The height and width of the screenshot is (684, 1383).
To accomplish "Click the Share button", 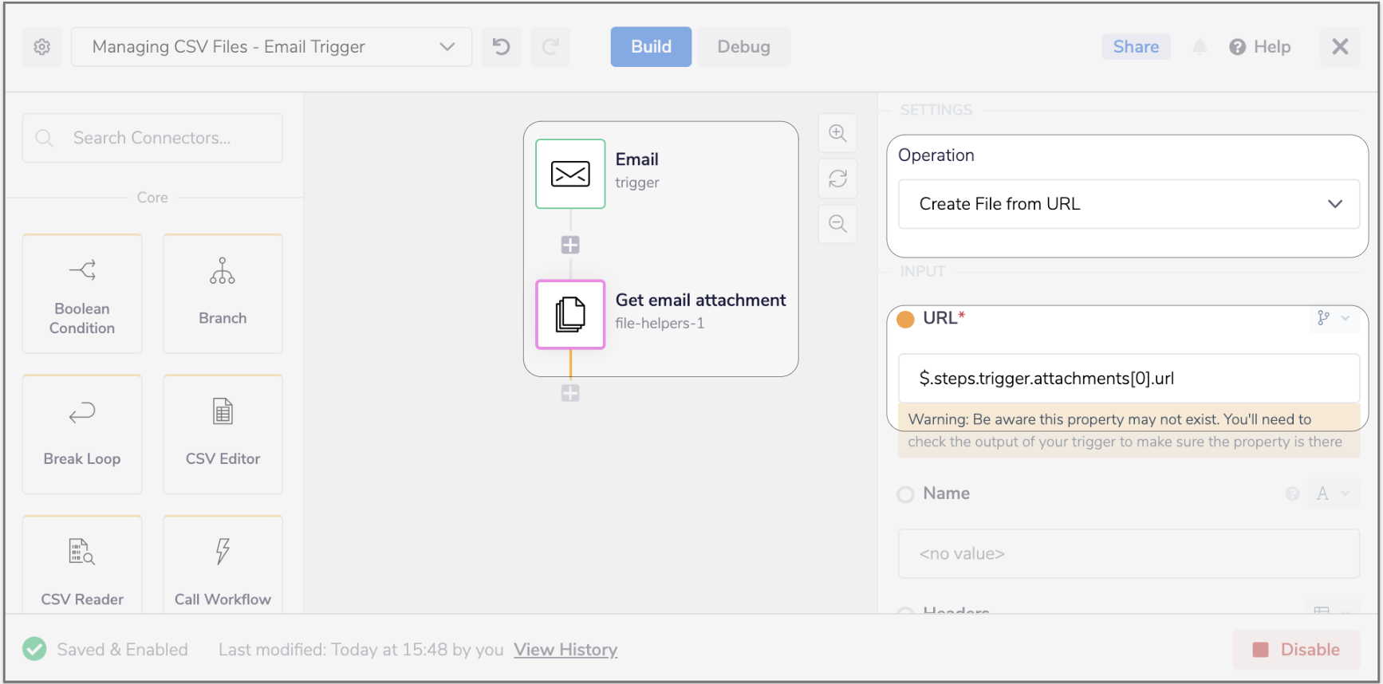I will 1136,47.
